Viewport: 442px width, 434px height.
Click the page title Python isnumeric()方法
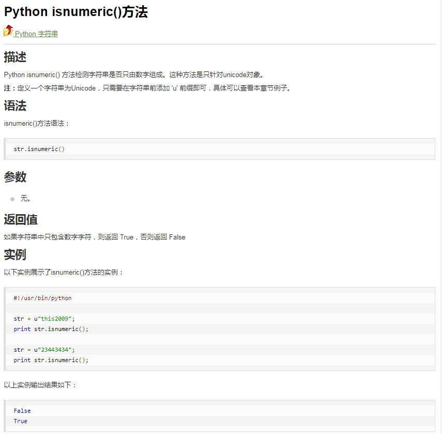click(x=76, y=12)
